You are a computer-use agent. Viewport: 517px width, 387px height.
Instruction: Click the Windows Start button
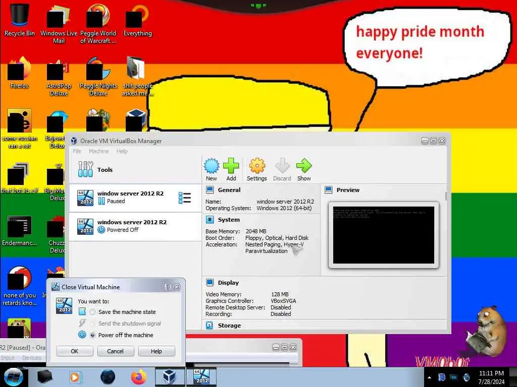coord(13,377)
